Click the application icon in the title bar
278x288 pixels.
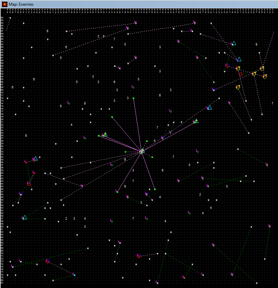point(5,4)
